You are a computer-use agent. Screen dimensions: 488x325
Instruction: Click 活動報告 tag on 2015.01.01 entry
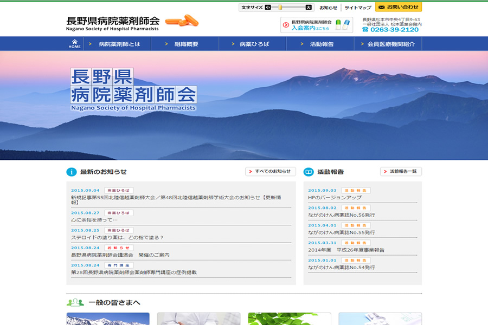click(x=356, y=260)
